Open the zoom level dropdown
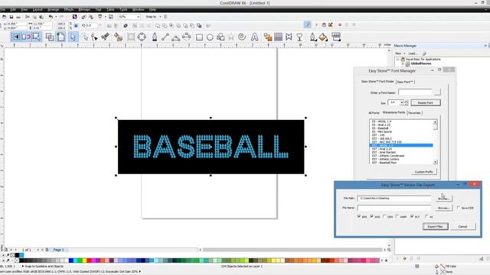This screenshot has width=490, height=275. point(138,17)
